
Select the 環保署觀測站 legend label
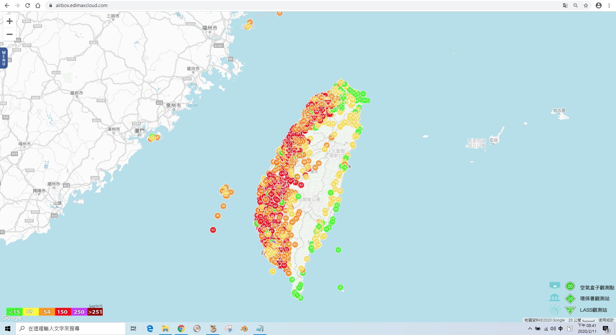pyautogui.click(x=595, y=298)
